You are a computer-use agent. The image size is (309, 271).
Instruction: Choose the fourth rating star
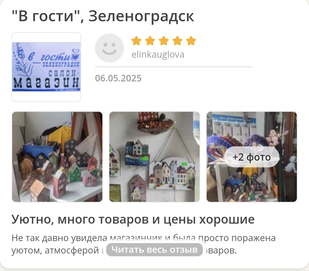177,41
